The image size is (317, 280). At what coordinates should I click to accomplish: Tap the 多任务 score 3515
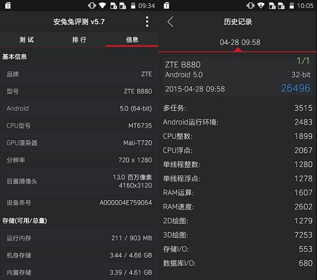click(x=303, y=108)
